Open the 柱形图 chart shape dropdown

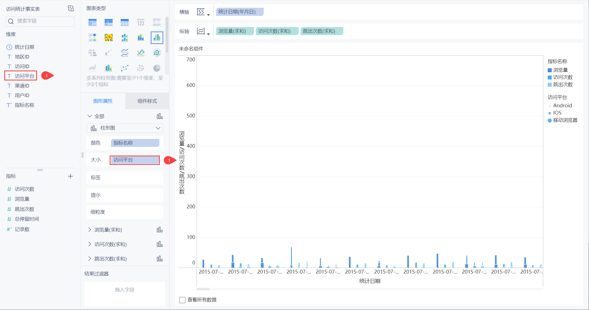[x=125, y=128]
